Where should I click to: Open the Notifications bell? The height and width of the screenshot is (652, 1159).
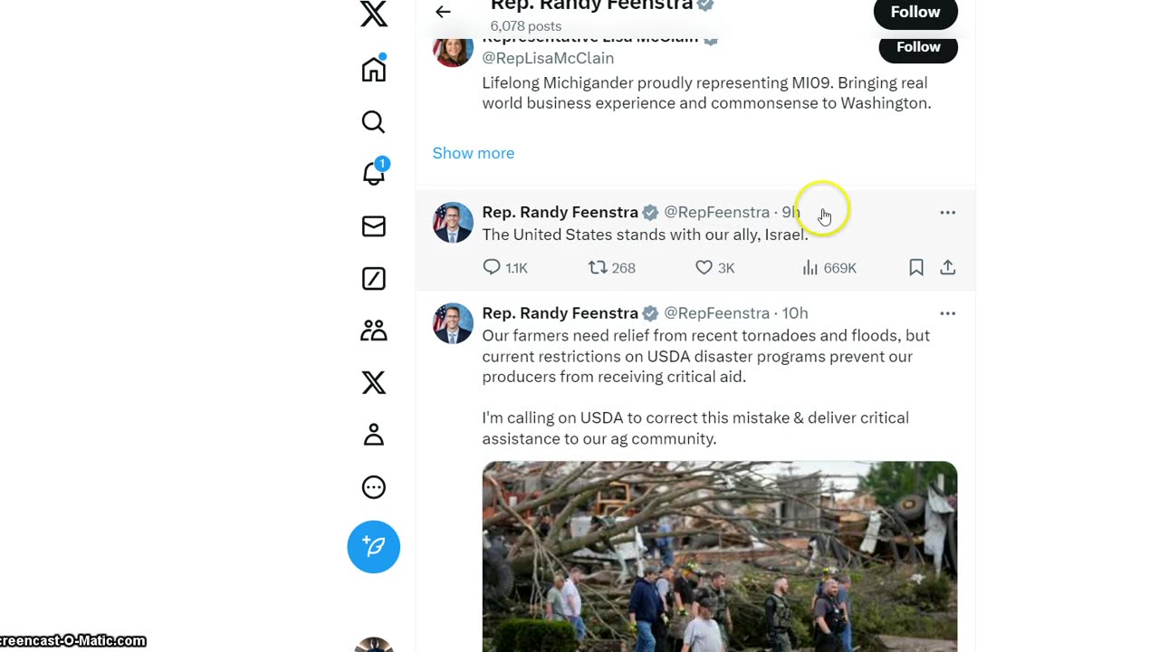tap(373, 173)
